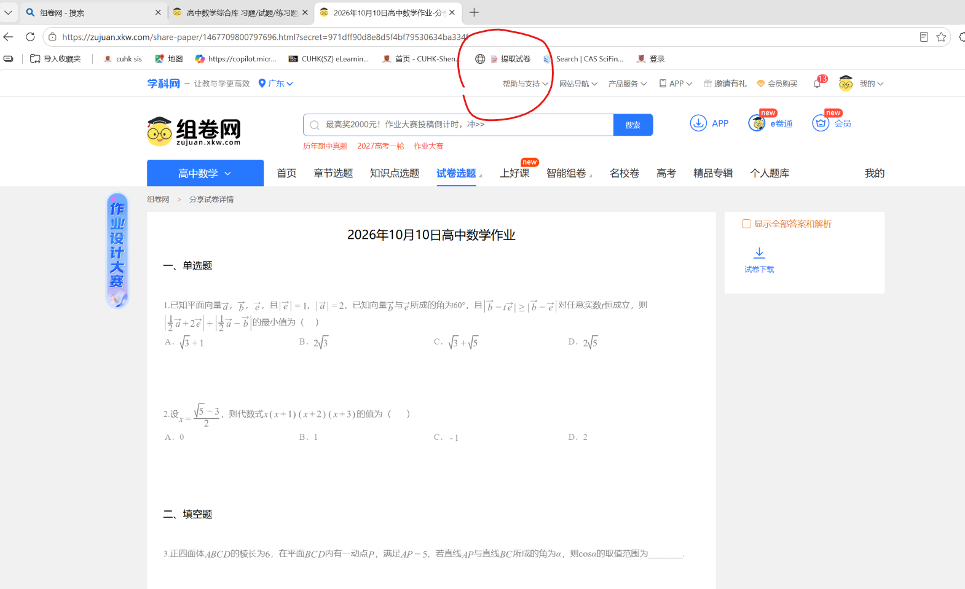Image resolution: width=965 pixels, height=589 pixels.
Task: Expand the 高中数学 subject selector
Action: point(205,173)
